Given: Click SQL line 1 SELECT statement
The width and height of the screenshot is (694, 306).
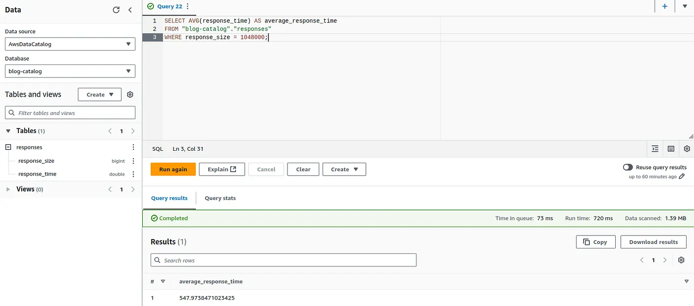Looking at the screenshot, I should click(250, 21).
